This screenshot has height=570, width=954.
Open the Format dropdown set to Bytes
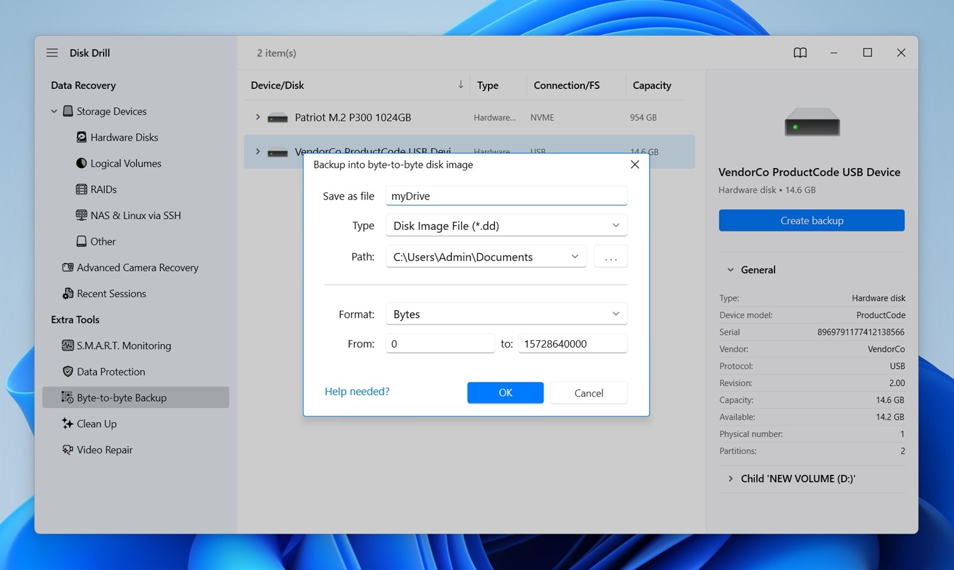(x=506, y=314)
